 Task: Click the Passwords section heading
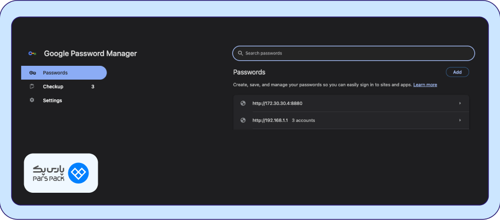(249, 72)
